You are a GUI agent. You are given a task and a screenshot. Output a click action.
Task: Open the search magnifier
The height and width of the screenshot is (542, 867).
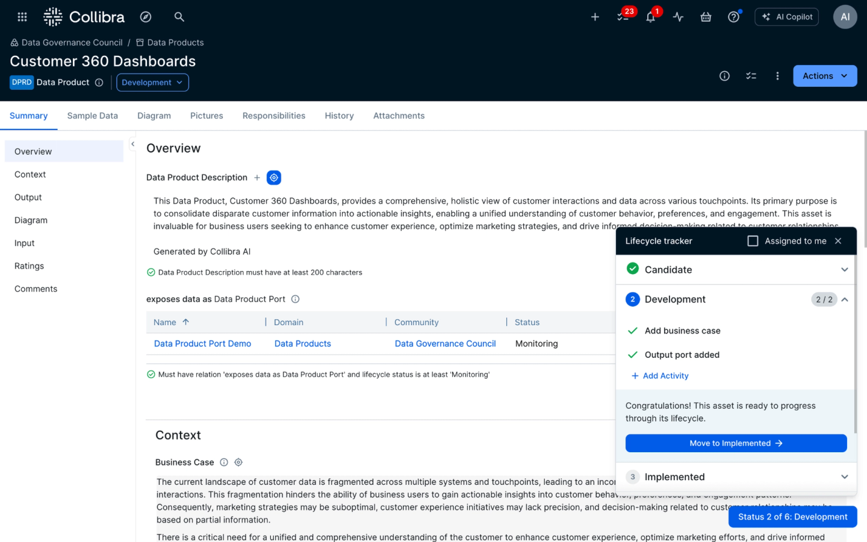coord(179,17)
